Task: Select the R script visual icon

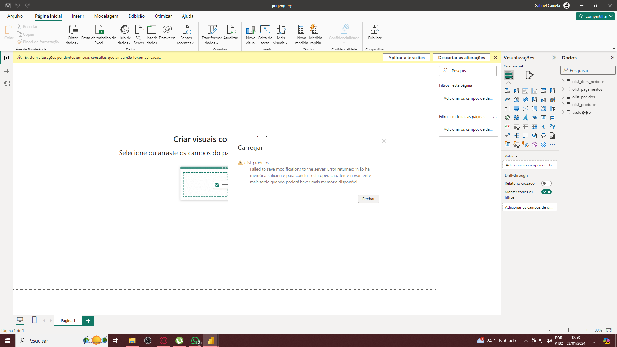Action: (x=543, y=127)
